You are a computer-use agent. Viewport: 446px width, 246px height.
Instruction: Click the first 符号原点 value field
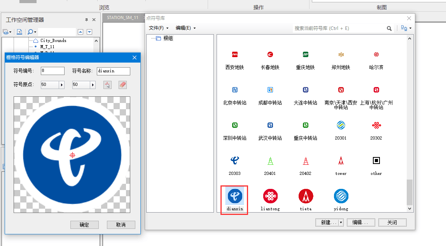pyautogui.click(x=50, y=85)
